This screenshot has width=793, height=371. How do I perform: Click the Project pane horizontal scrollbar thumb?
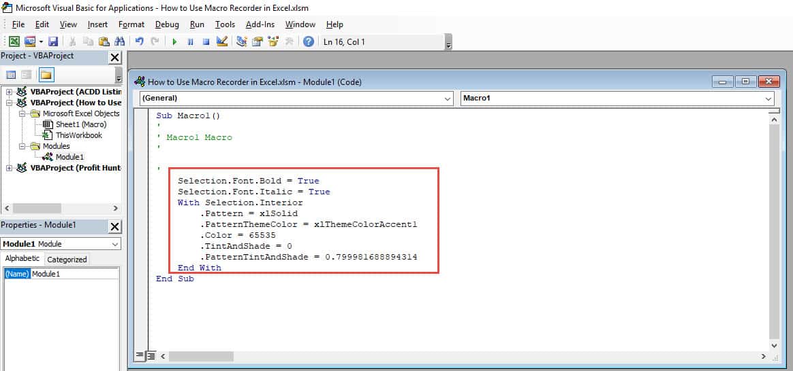(37, 208)
